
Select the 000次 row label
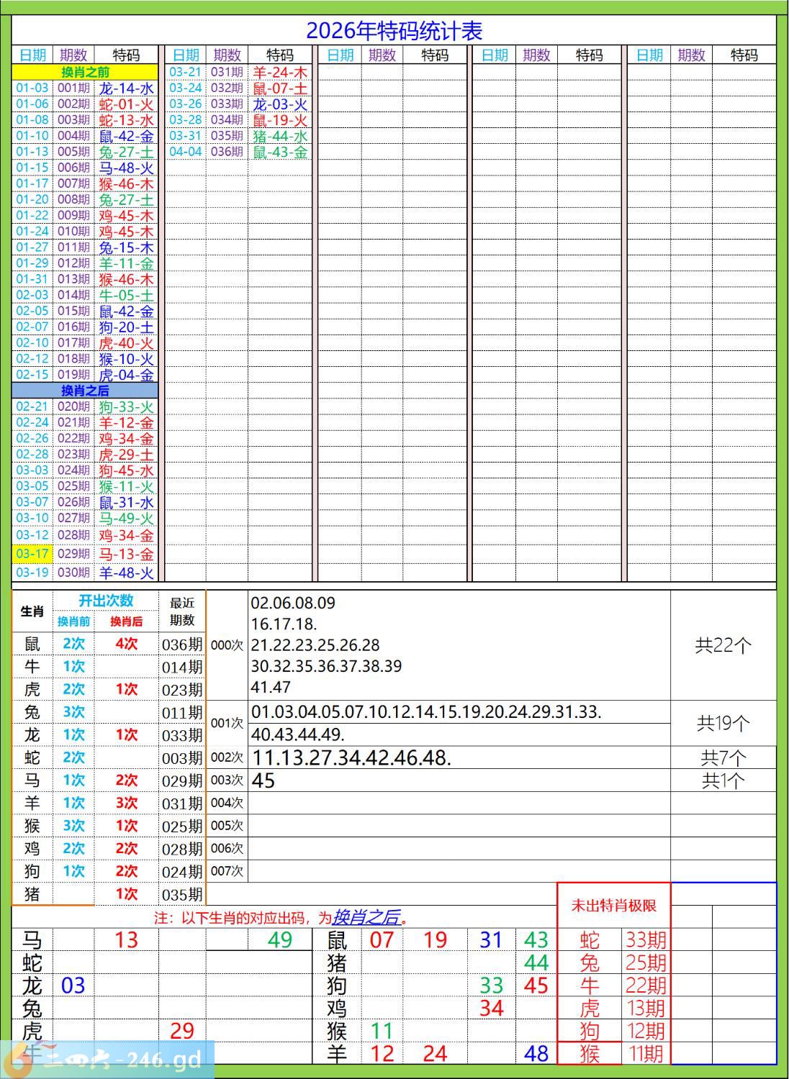tap(227, 645)
